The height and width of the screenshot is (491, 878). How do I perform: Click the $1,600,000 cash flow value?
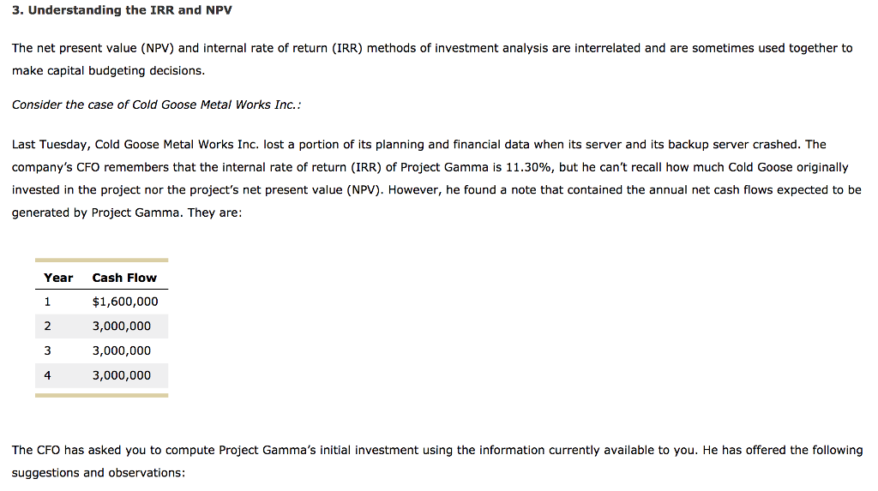(125, 302)
